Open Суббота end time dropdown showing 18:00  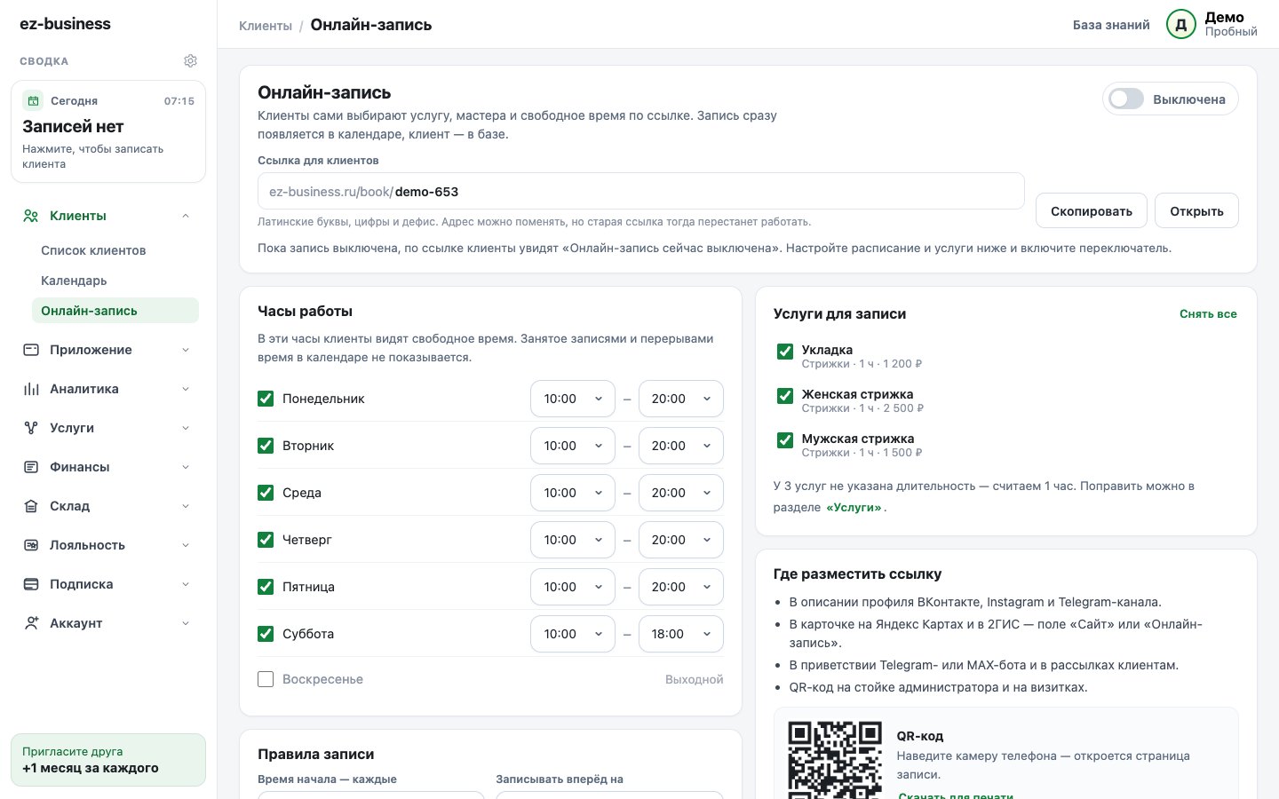[x=681, y=634]
